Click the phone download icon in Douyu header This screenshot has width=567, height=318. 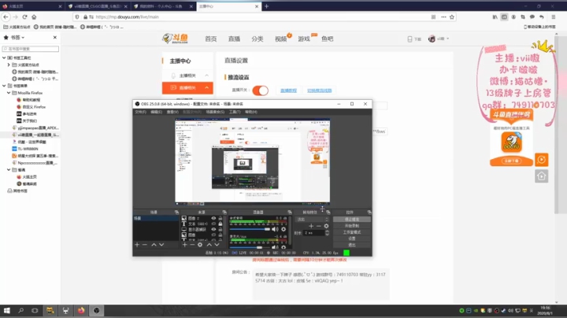tap(409, 39)
